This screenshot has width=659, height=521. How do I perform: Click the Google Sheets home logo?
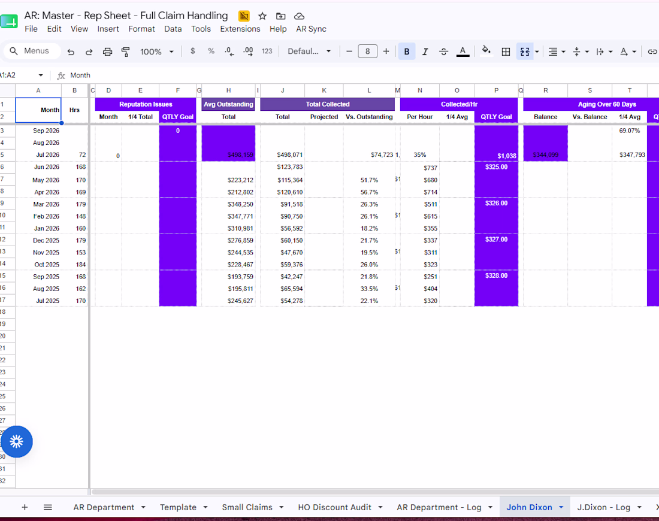[9, 21]
